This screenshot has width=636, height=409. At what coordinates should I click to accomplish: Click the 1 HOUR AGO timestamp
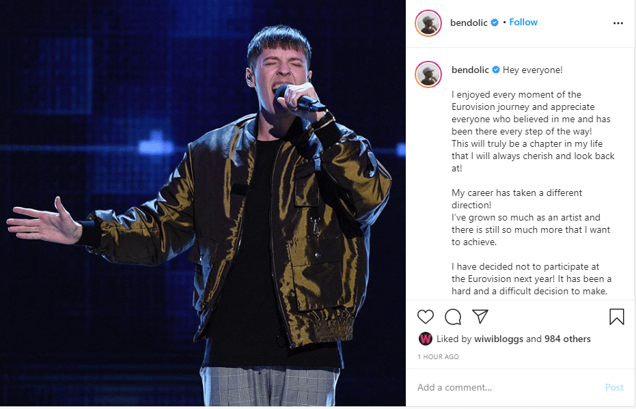[x=438, y=356]
